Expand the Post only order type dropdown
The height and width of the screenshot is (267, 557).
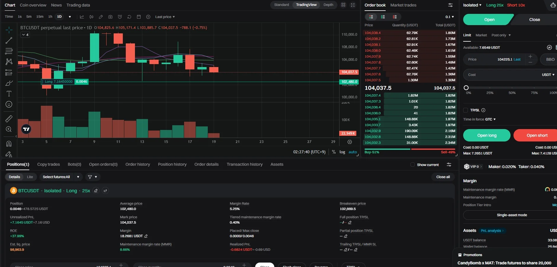pos(501,35)
